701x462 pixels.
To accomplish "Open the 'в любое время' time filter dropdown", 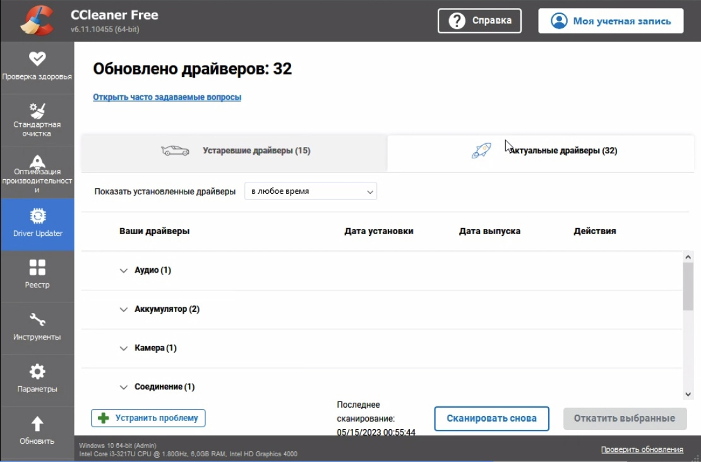I will (311, 191).
